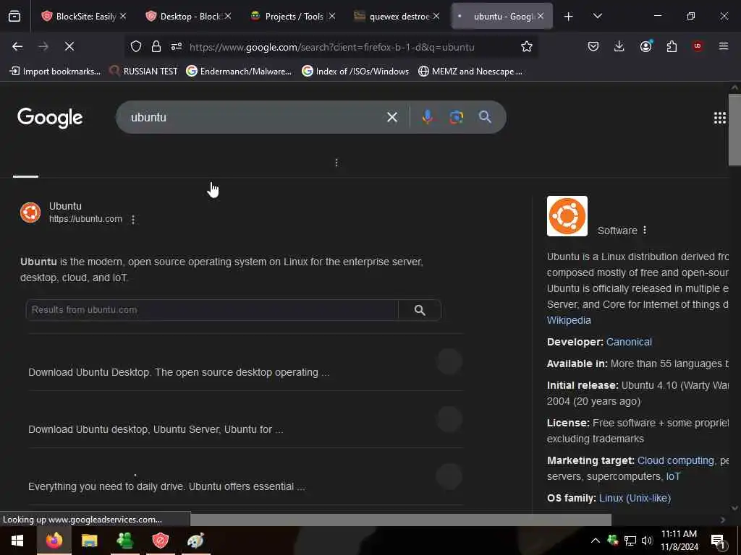
Task: Open site permissions icon in address bar
Action: [x=177, y=46]
